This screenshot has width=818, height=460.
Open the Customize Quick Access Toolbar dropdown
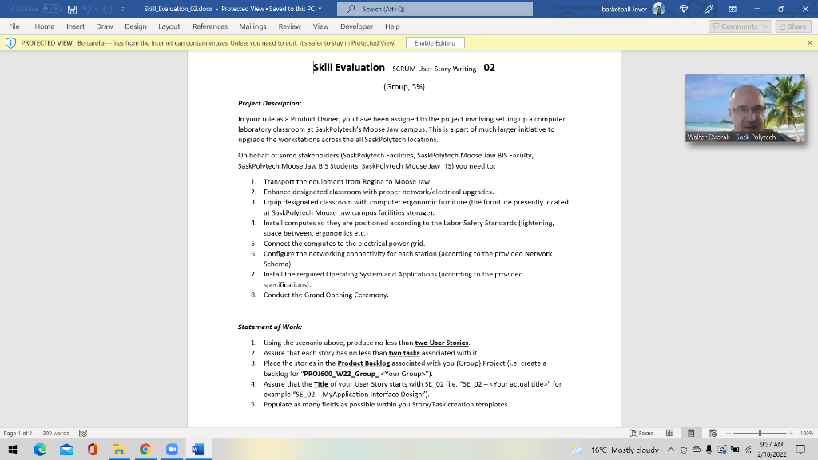pos(121,9)
